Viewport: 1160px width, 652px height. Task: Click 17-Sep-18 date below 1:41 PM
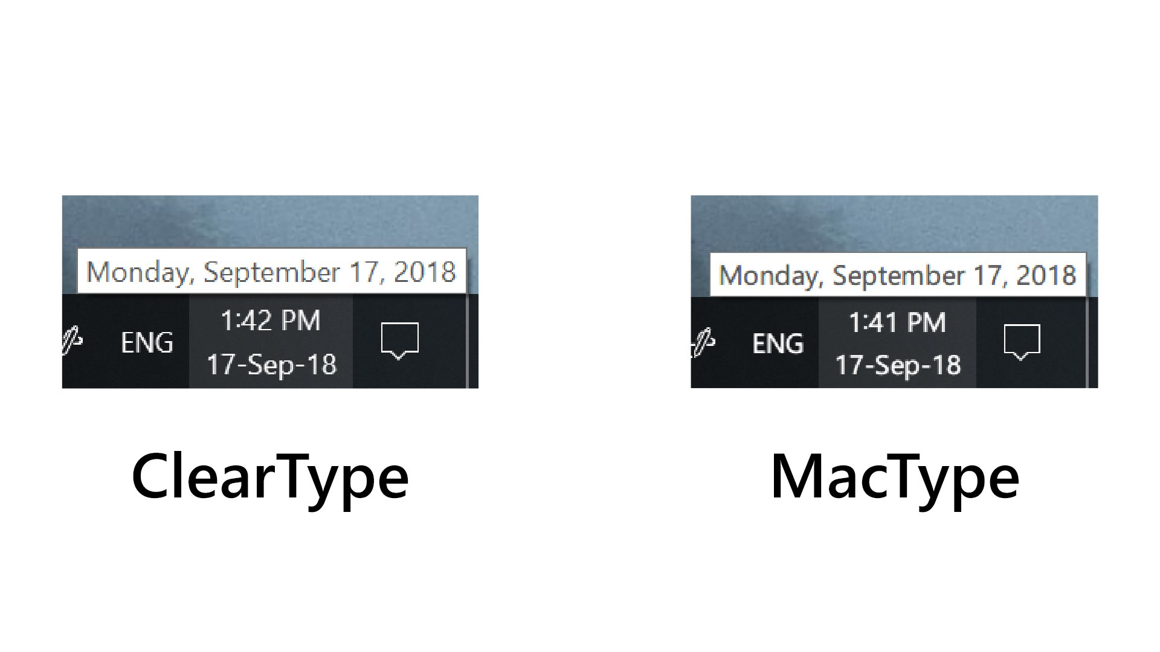tap(898, 365)
